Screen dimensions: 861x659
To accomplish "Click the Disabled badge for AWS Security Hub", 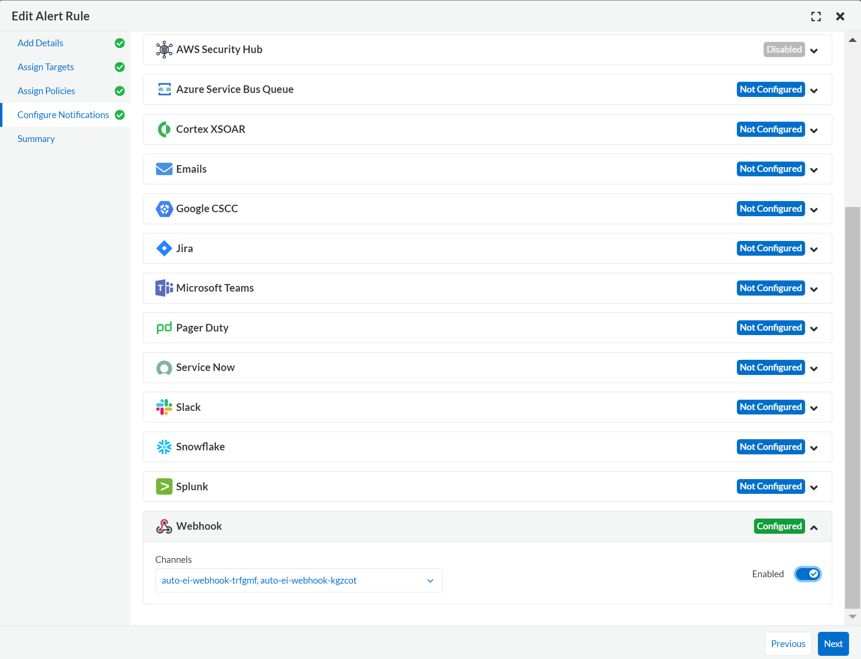I will pyautogui.click(x=784, y=49).
